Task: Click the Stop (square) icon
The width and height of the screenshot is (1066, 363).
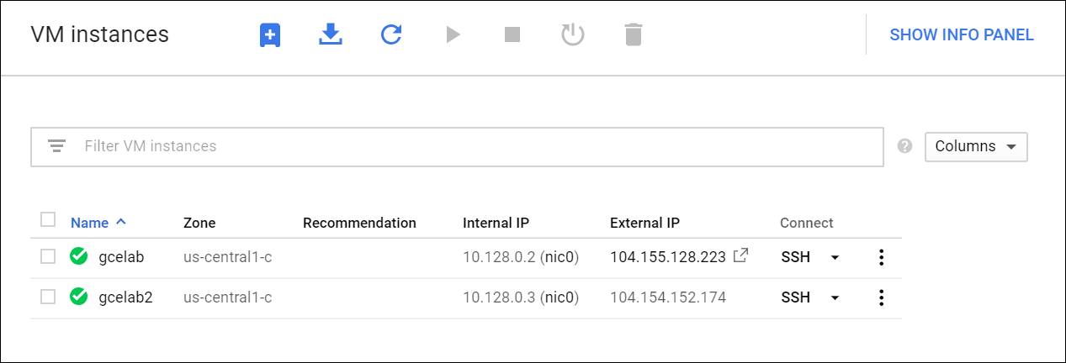Action: click(512, 34)
